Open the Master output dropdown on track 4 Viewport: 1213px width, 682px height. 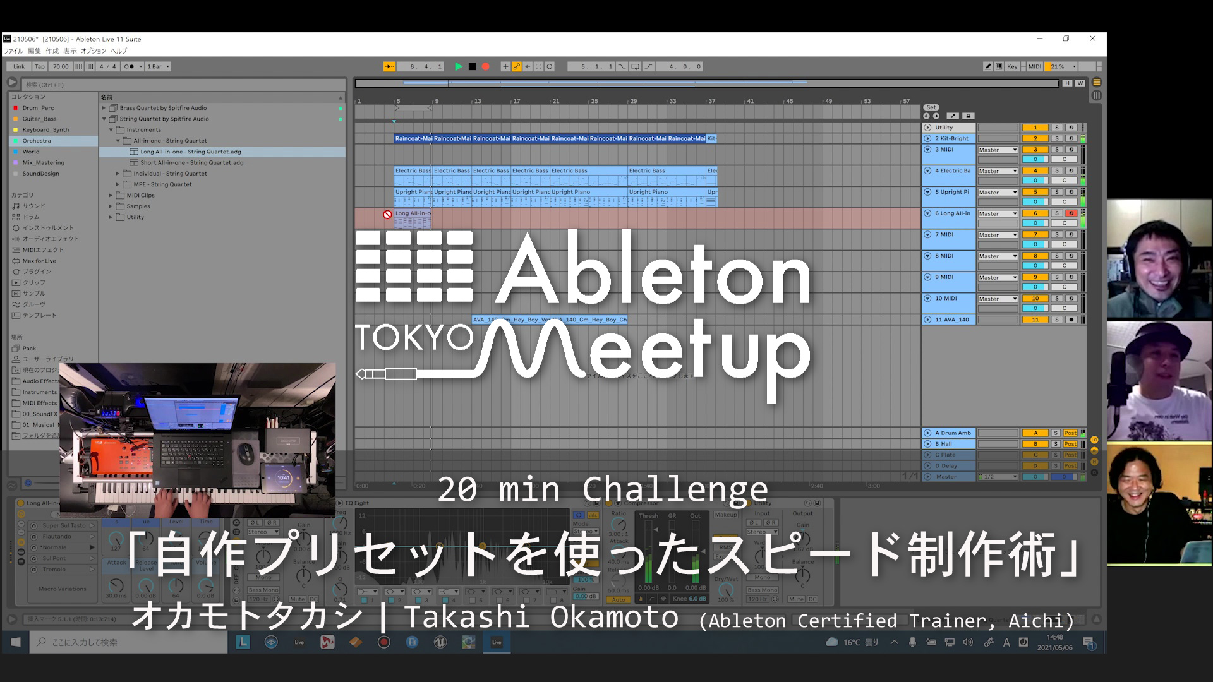point(996,170)
